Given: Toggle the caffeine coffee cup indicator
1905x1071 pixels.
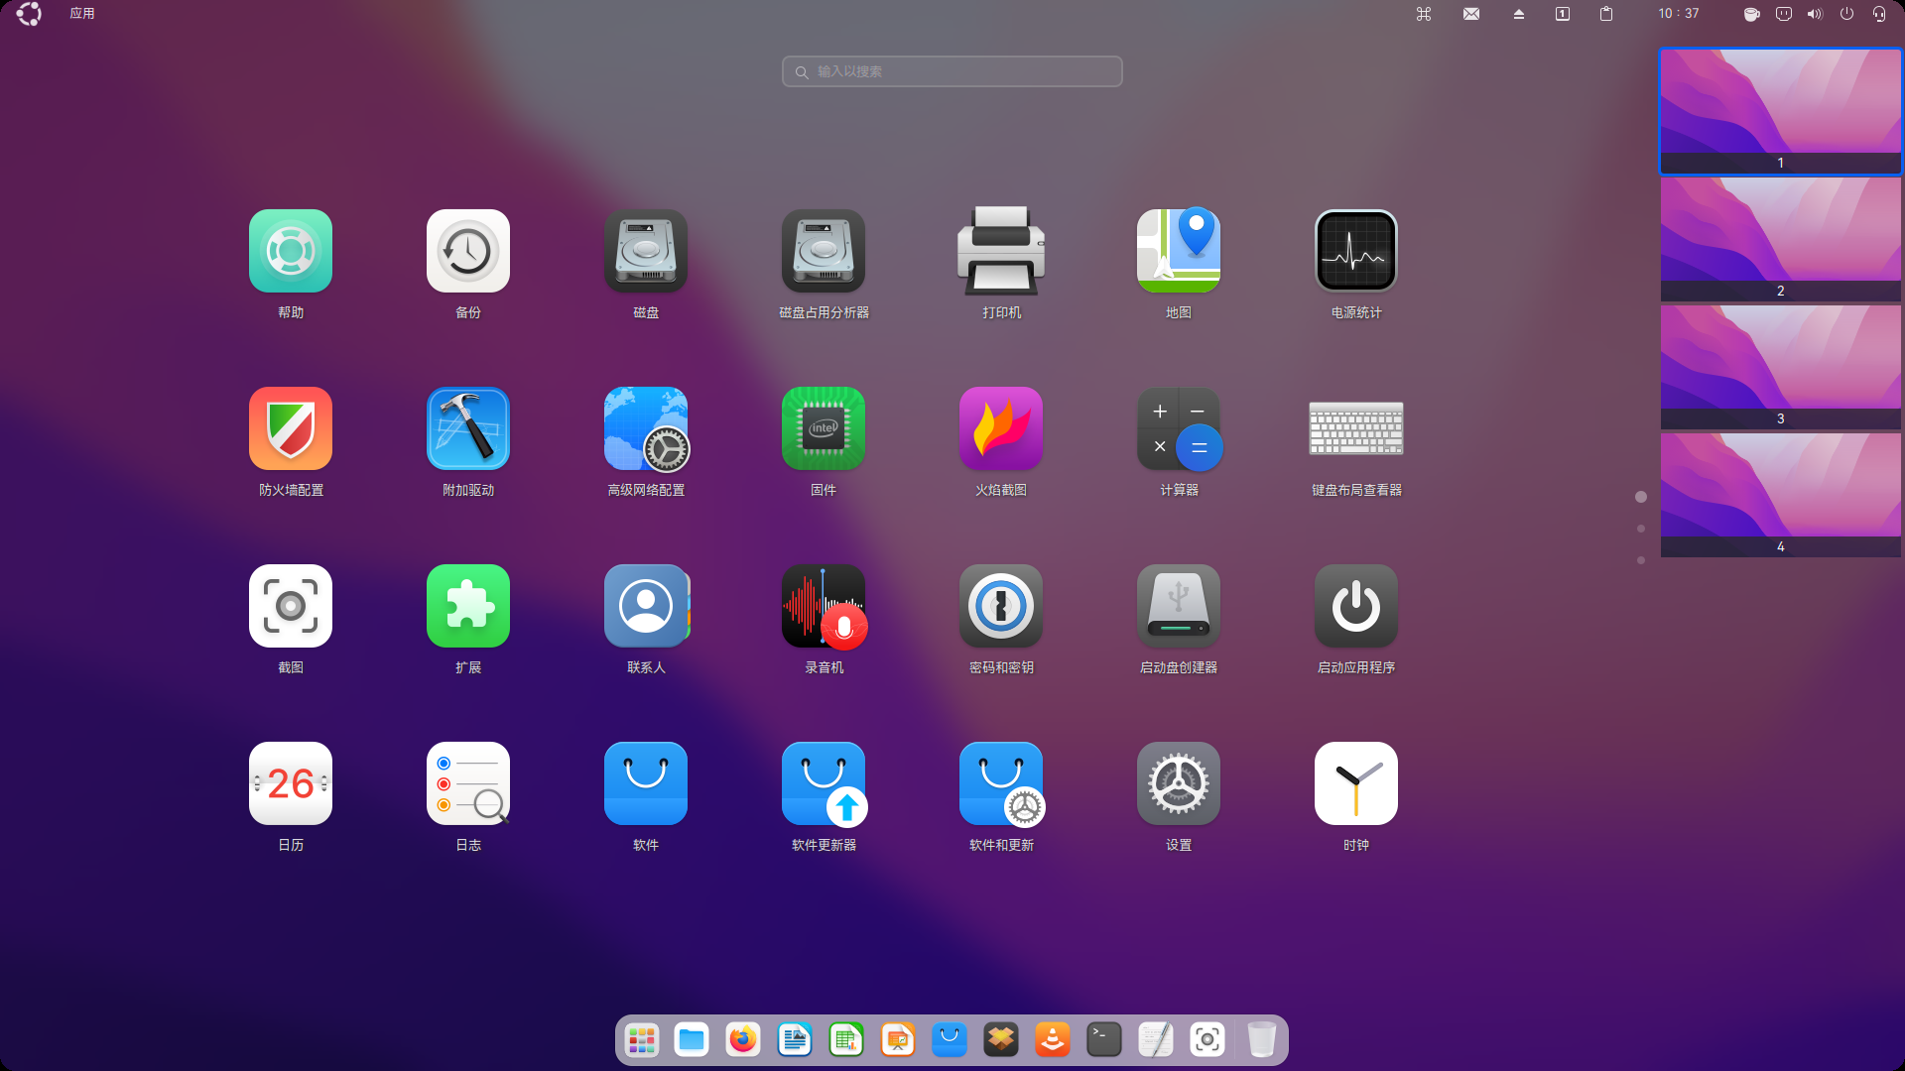Looking at the screenshot, I should tap(1752, 14).
